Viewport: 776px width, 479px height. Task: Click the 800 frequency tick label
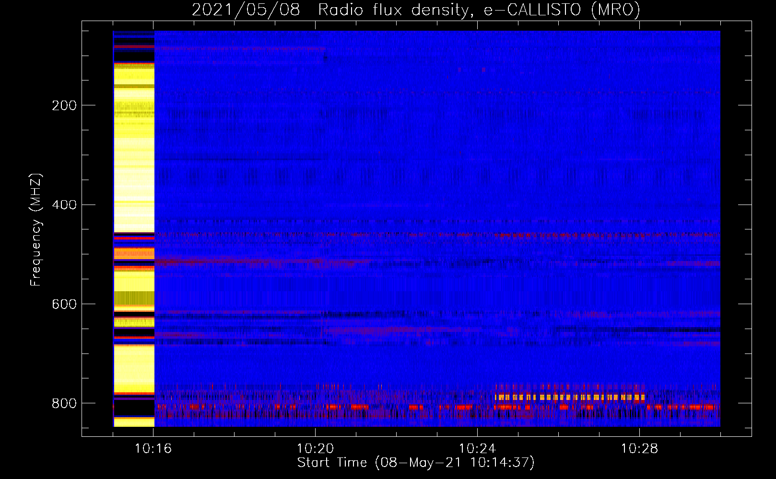coord(64,403)
